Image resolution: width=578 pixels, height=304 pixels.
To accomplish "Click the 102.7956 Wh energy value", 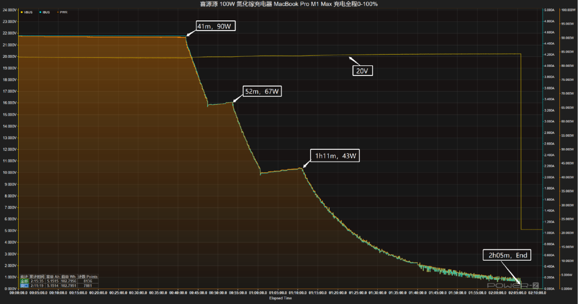I will pos(69,281).
